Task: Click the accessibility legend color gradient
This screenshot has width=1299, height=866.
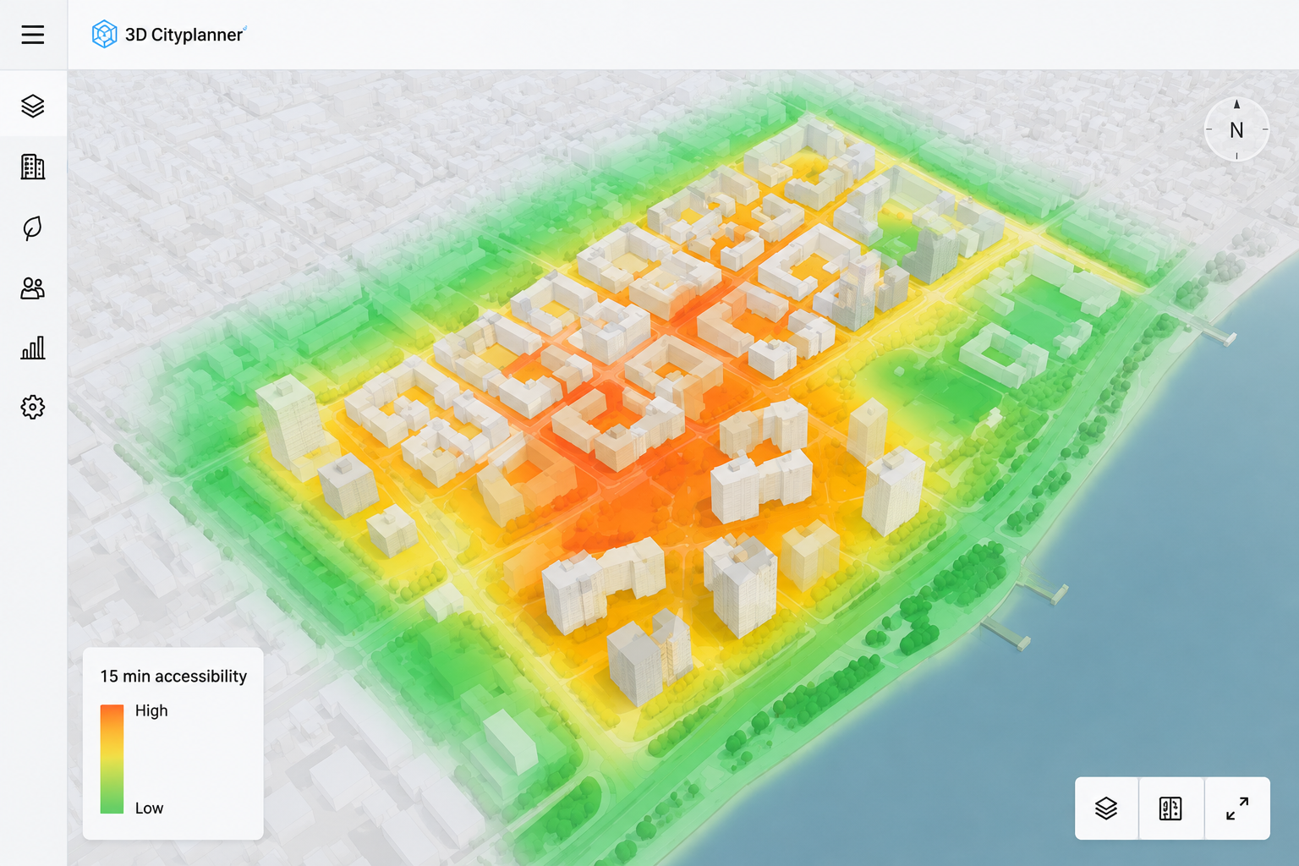Action: click(x=112, y=759)
